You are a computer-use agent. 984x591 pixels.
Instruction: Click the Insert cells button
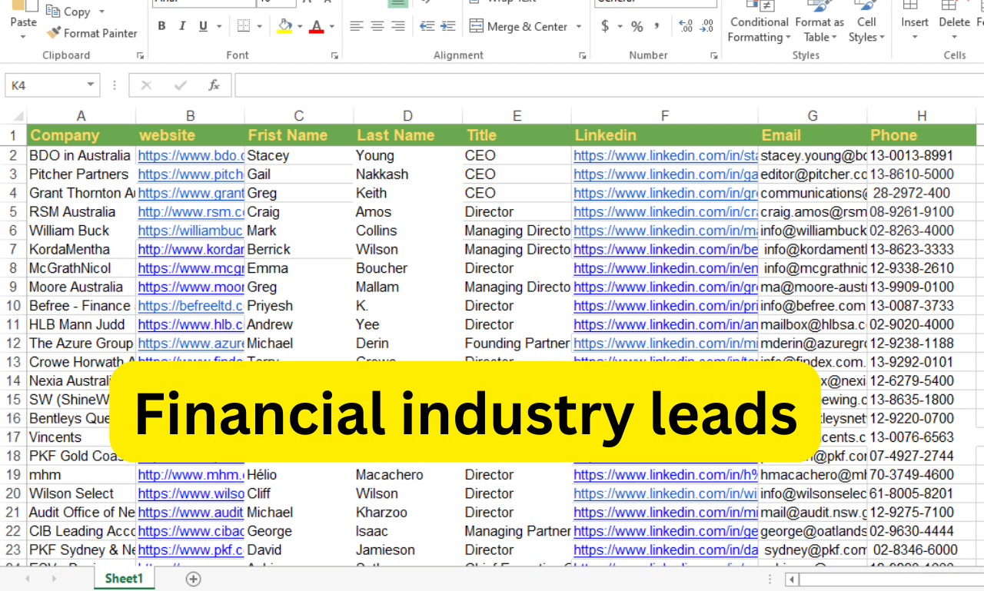coord(915,22)
